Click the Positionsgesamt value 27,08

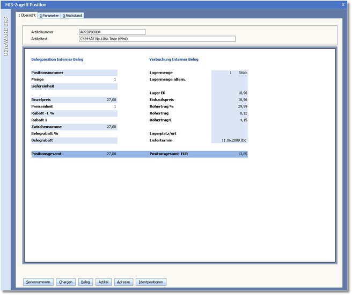tap(111, 154)
